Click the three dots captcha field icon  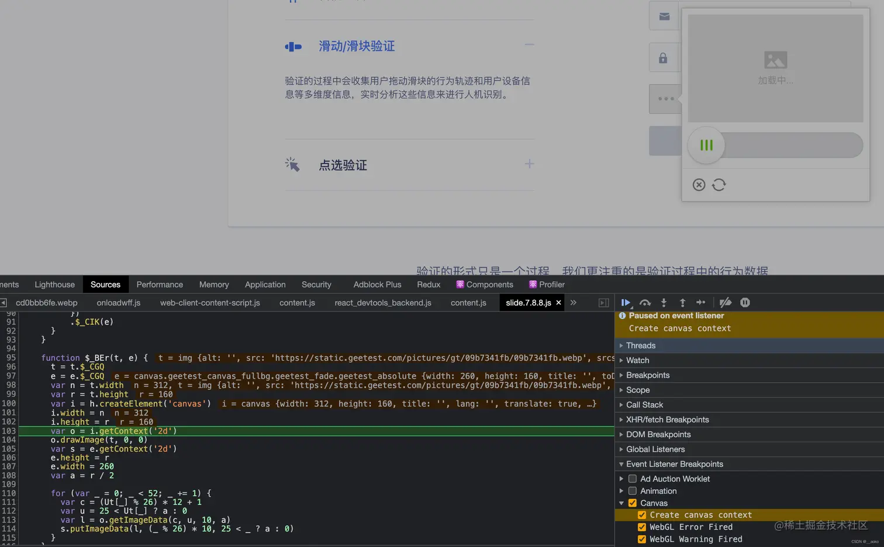666,99
